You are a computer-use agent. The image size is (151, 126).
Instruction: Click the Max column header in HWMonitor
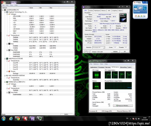tap(54, 8)
